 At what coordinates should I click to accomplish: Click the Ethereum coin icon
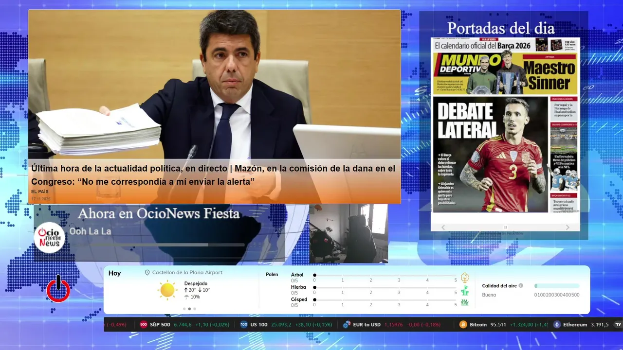pyautogui.click(x=557, y=325)
